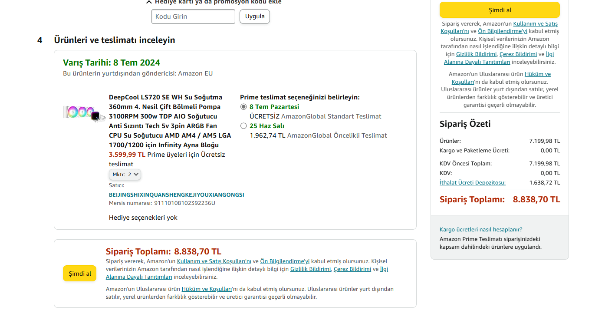Click the Varış Tarihi: 8 Tem 2024 heading
Image resolution: width=592 pixels, height=310 pixels.
coord(112,63)
